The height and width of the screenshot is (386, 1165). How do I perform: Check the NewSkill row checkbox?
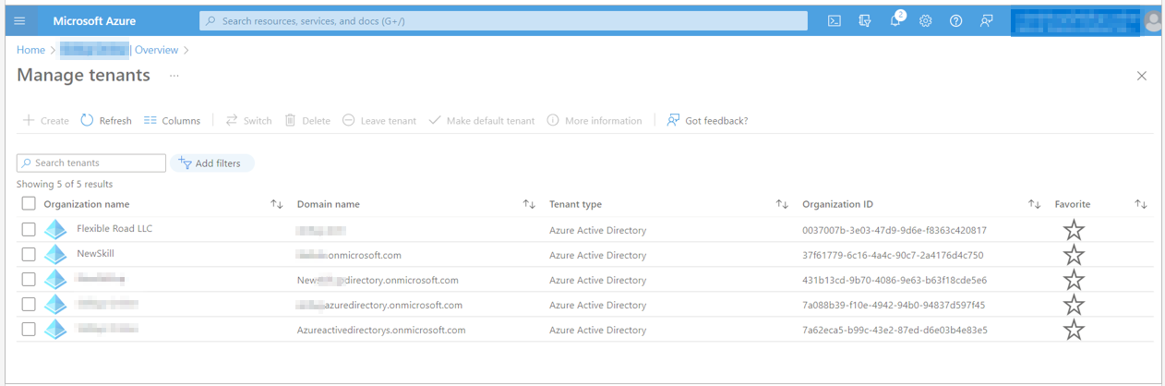[29, 254]
